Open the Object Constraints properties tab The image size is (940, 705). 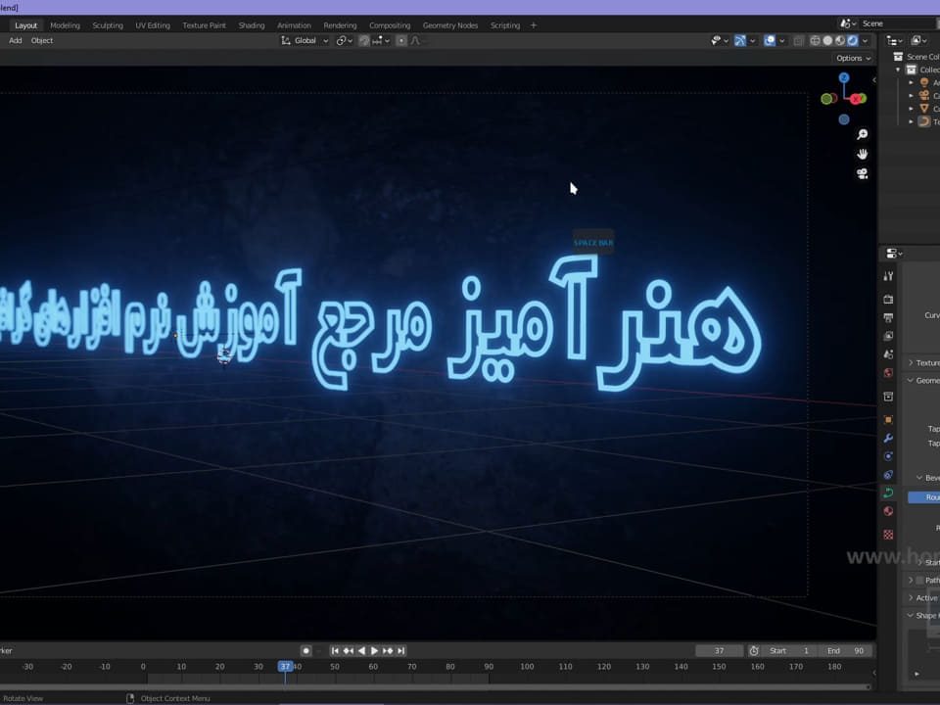tap(888, 475)
